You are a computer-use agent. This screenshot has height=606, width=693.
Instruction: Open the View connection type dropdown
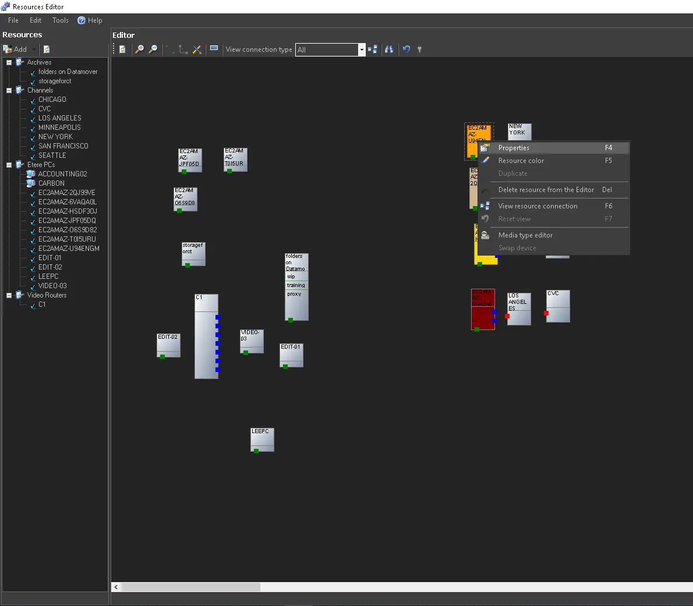(361, 49)
